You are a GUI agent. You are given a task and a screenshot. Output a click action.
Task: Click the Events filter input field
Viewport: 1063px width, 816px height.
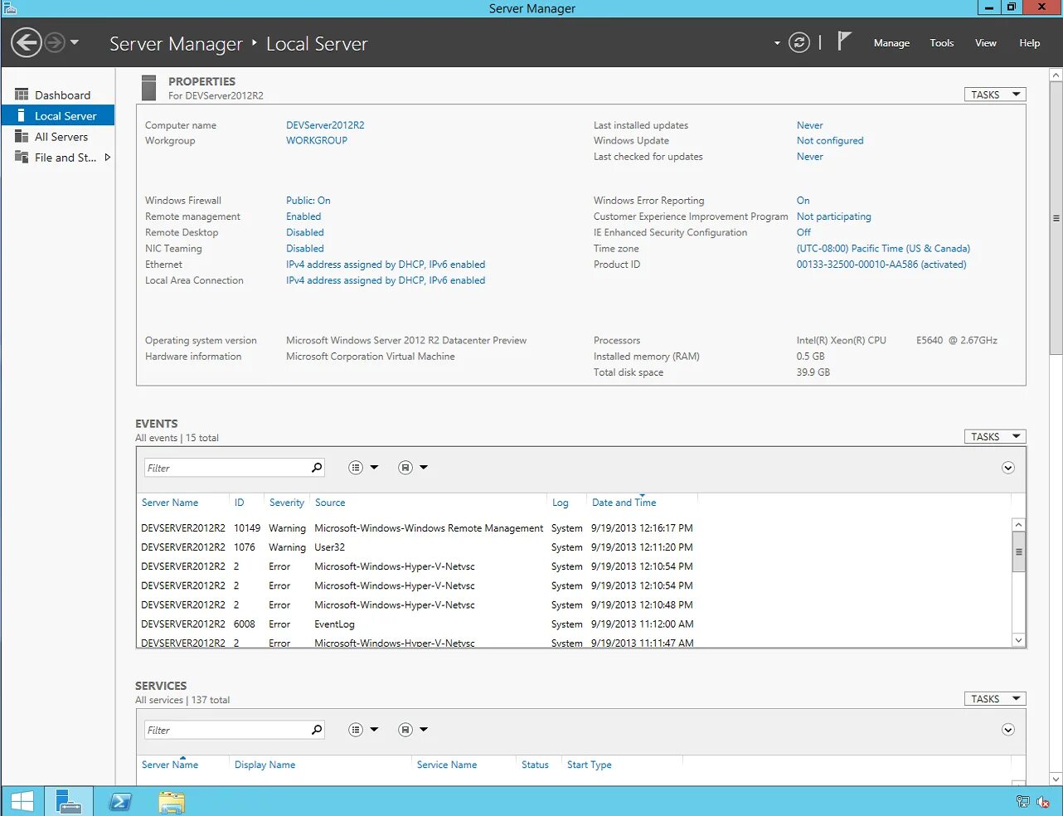[x=226, y=468]
